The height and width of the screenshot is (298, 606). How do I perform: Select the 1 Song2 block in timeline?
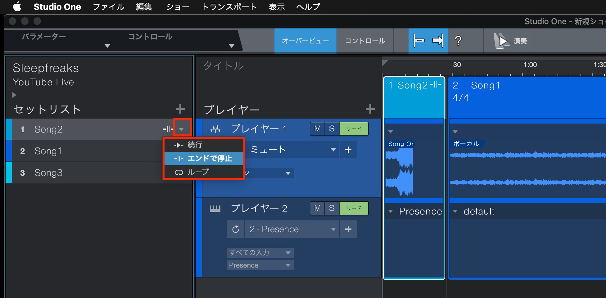coord(414,97)
